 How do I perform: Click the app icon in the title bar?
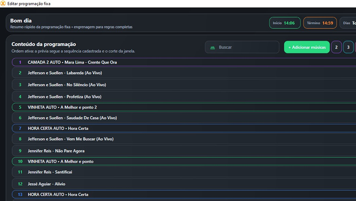click(3, 4)
